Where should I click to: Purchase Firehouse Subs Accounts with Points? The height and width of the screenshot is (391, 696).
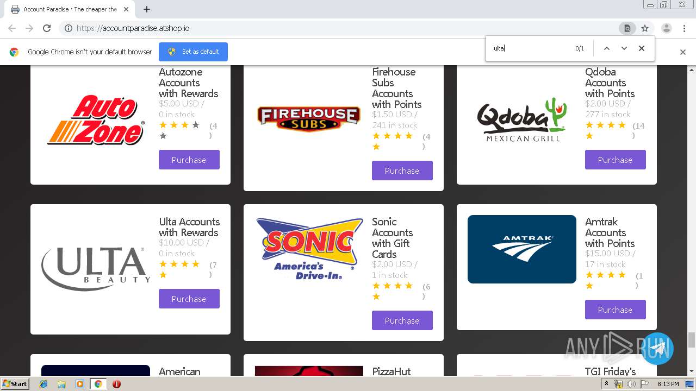[x=402, y=171]
